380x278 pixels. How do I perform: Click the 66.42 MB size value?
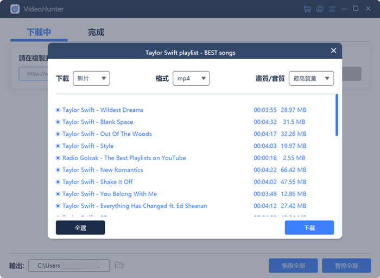click(x=294, y=170)
